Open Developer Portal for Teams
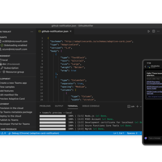 15,124
